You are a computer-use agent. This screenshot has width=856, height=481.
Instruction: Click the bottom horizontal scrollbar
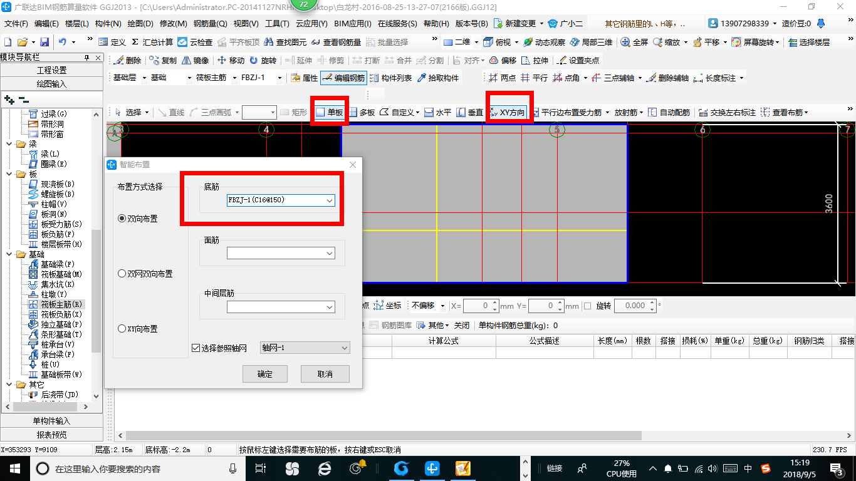(x=384, y=435)
